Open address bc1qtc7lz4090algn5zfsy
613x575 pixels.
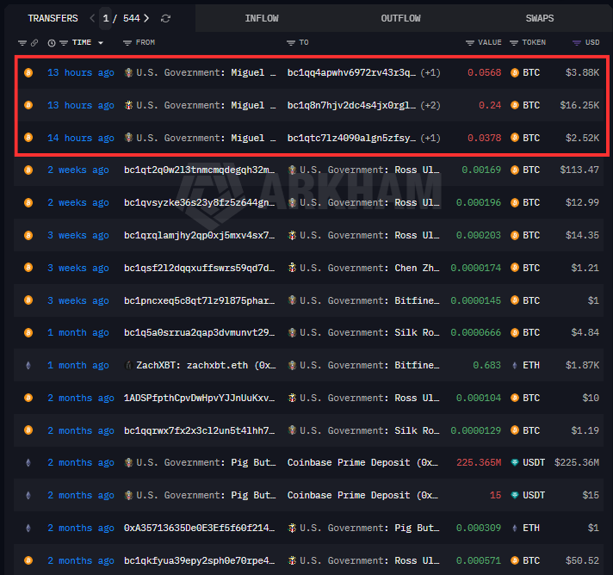click(351, 138)
